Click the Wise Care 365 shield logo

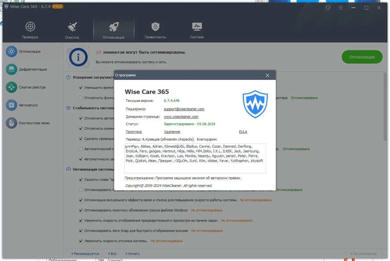pyautogui.click(x=255, y=104)
